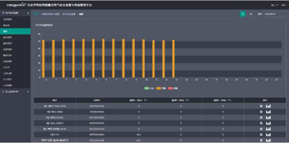Screen dimensions: 289x143
Task: Switch to the month view button beside the day button
Action: point(251,14)
